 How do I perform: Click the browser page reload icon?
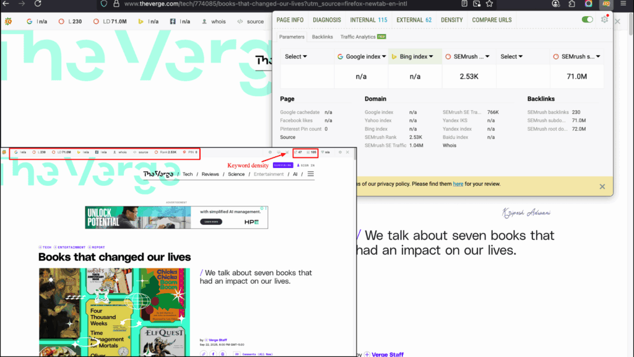(39, 4)
